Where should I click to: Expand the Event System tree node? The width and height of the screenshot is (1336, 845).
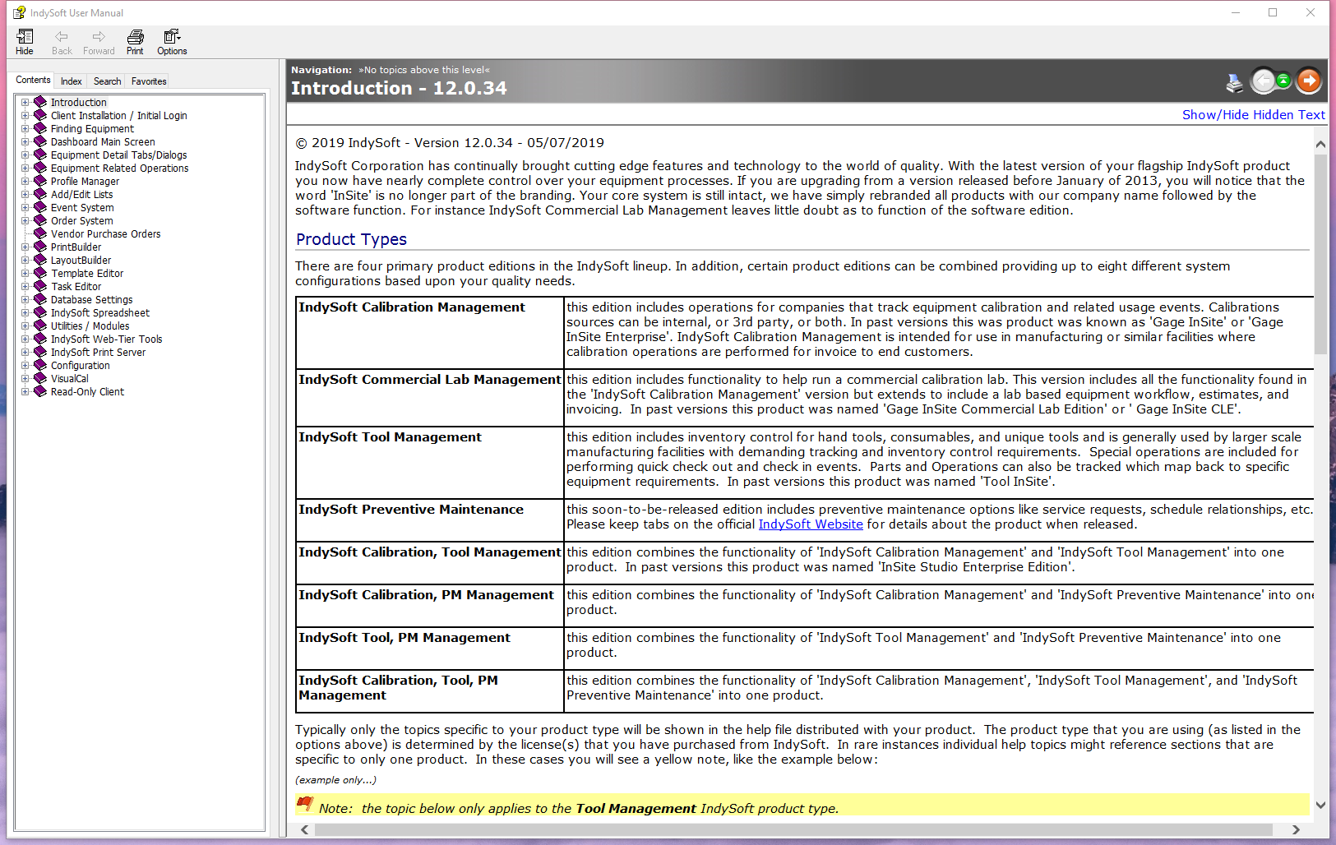point(25,208)
